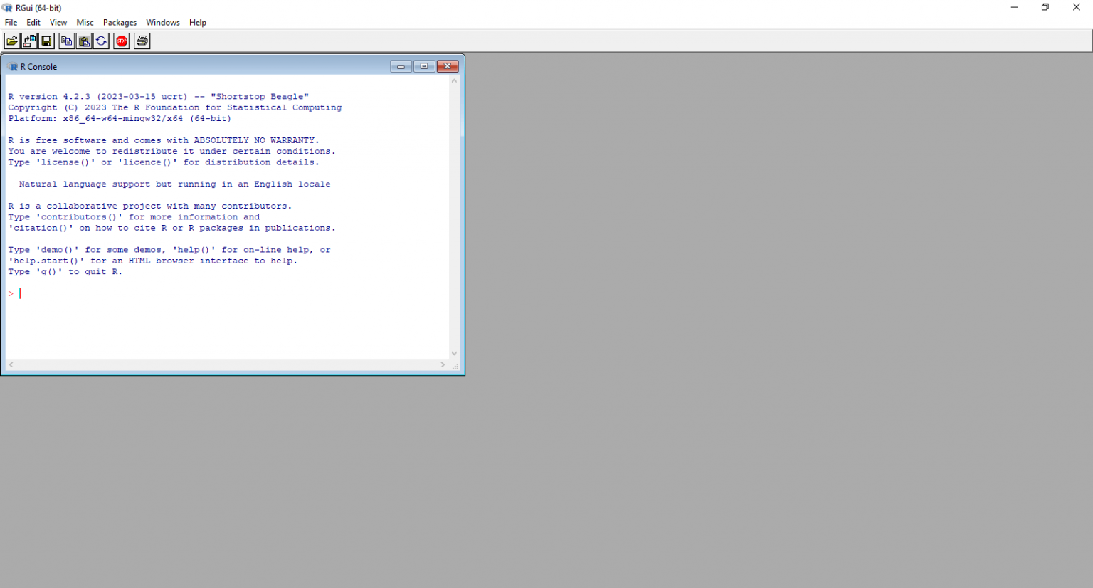Maximize the R Console window
The width and height of the screenshot is (1093, 588).
point(424,65)
